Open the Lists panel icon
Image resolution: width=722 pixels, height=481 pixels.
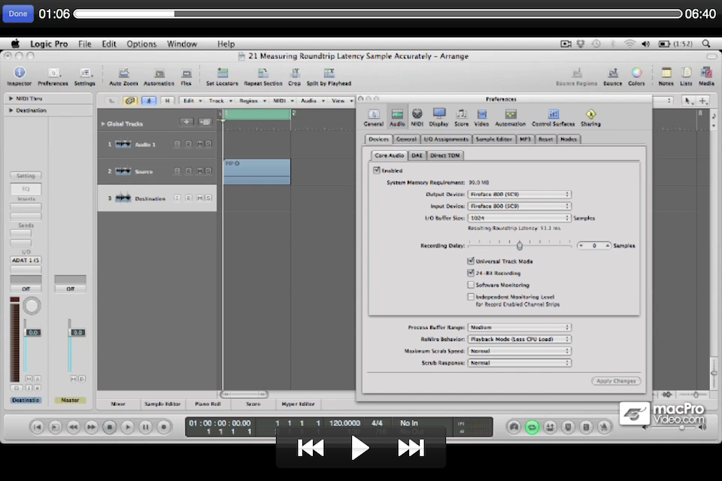pyautogui.click(x=686, y=76)
